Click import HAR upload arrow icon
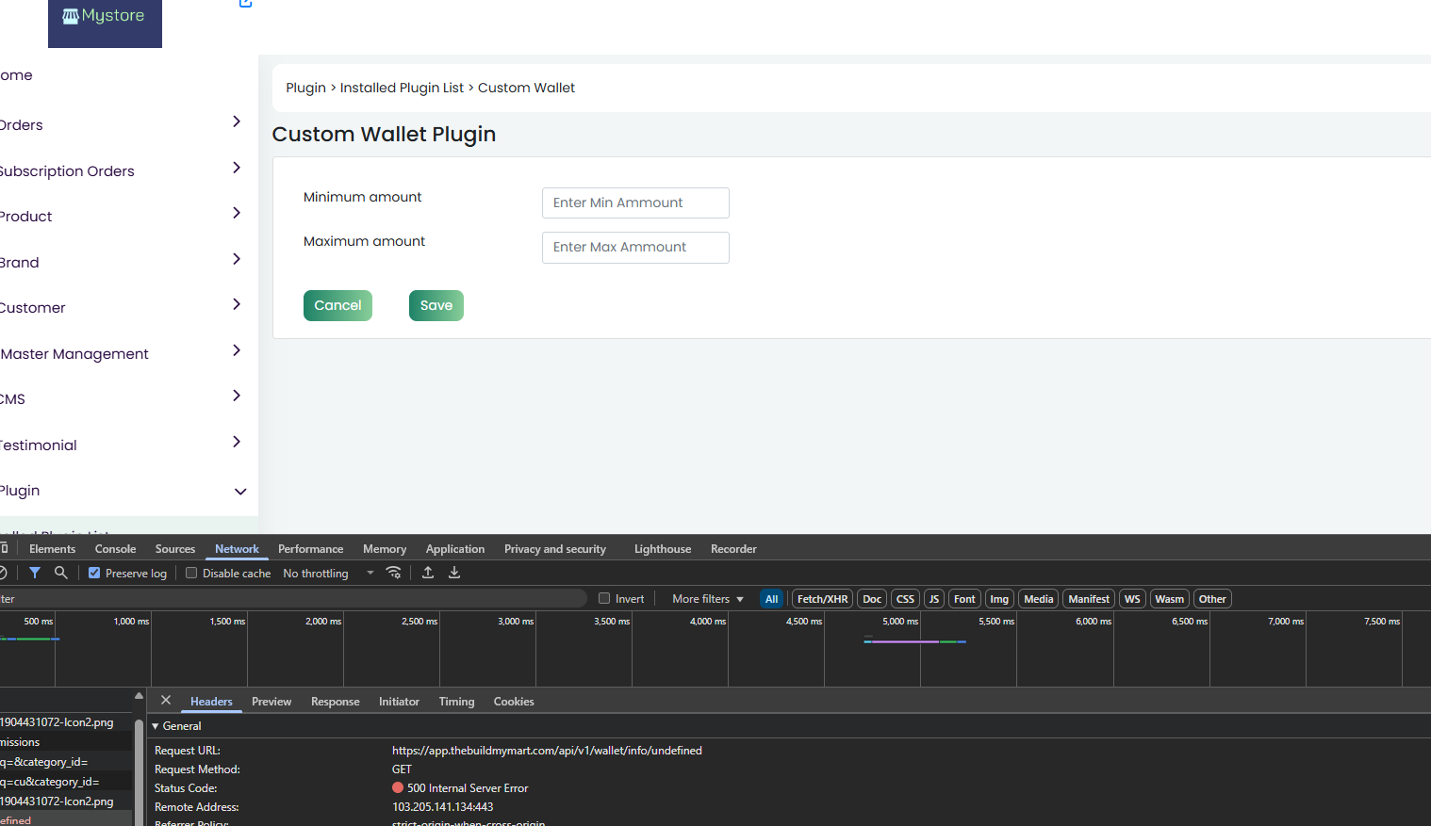Viewport: 1431px width, 826px height. coord(428,573)
